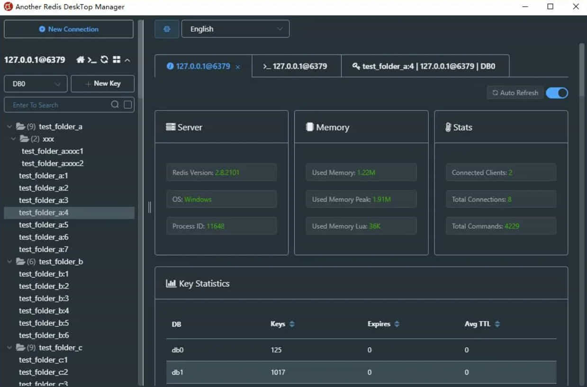Screen dimensions: 587x387
Task: Sort Key Statistics by Keys column
Action: click(292, 324)
